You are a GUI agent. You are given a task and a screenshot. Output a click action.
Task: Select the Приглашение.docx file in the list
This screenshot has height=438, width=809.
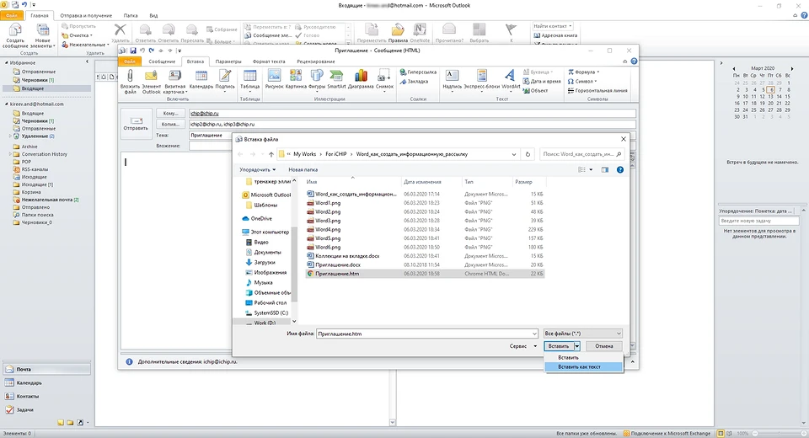point(337,264)
